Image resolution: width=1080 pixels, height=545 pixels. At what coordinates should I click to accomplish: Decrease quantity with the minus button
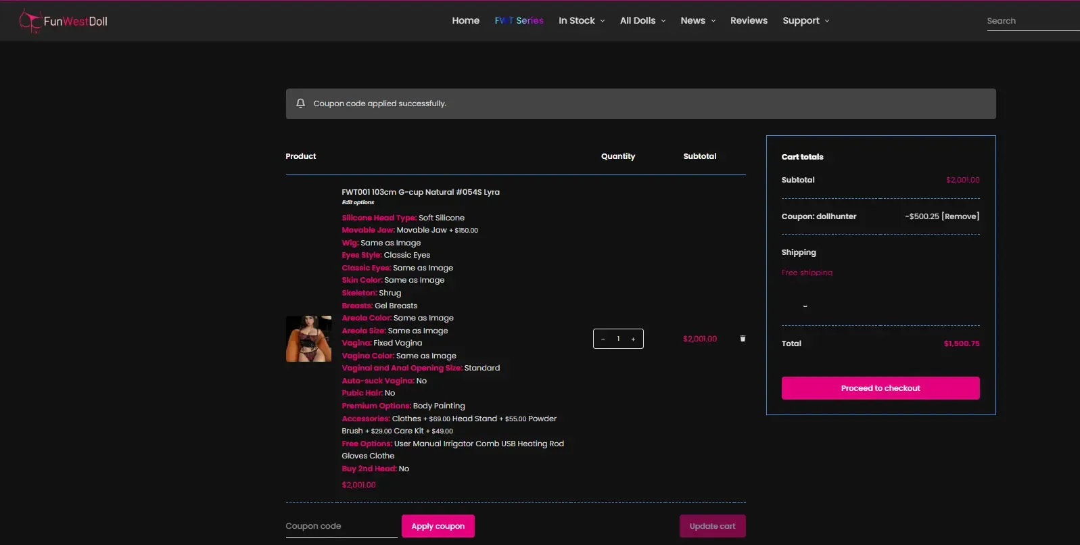pyautogui.click(x=603, y=339)
